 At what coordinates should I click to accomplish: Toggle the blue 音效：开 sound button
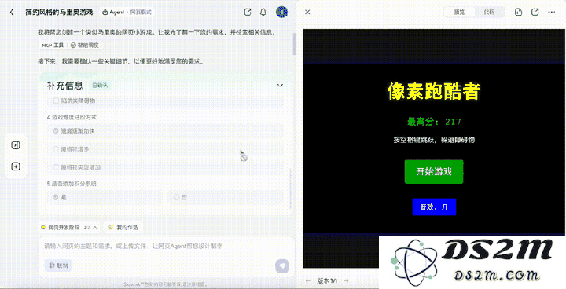(x=434, y=207)
